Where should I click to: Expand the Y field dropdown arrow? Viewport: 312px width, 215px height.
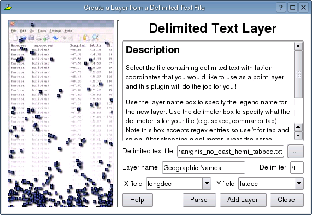[299, 183]
